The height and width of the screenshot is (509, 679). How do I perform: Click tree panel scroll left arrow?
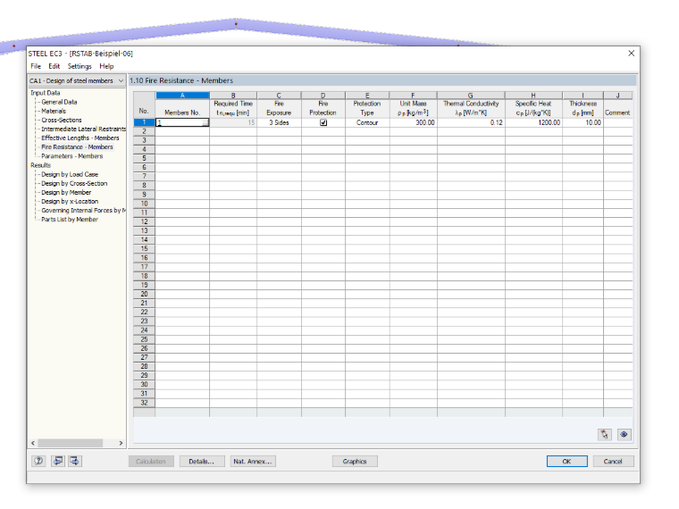pyautogui.click(x=33, y=443)
